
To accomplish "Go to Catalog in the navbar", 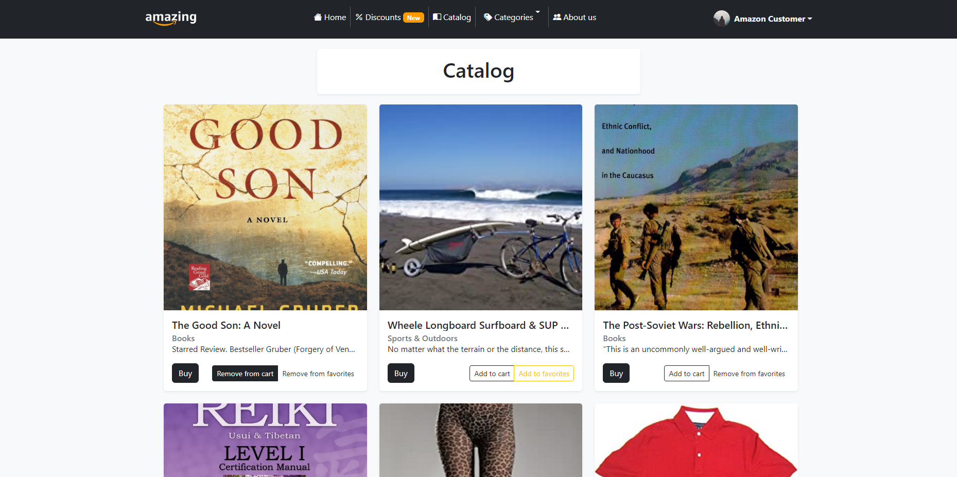I will (x=452, y=17).
